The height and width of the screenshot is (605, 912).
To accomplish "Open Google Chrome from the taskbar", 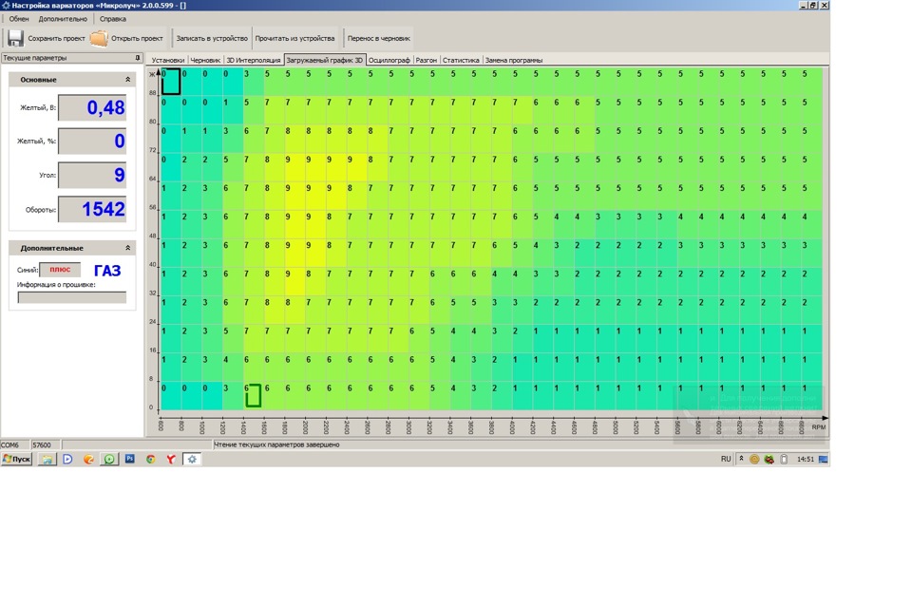I will tap(151, 459).
